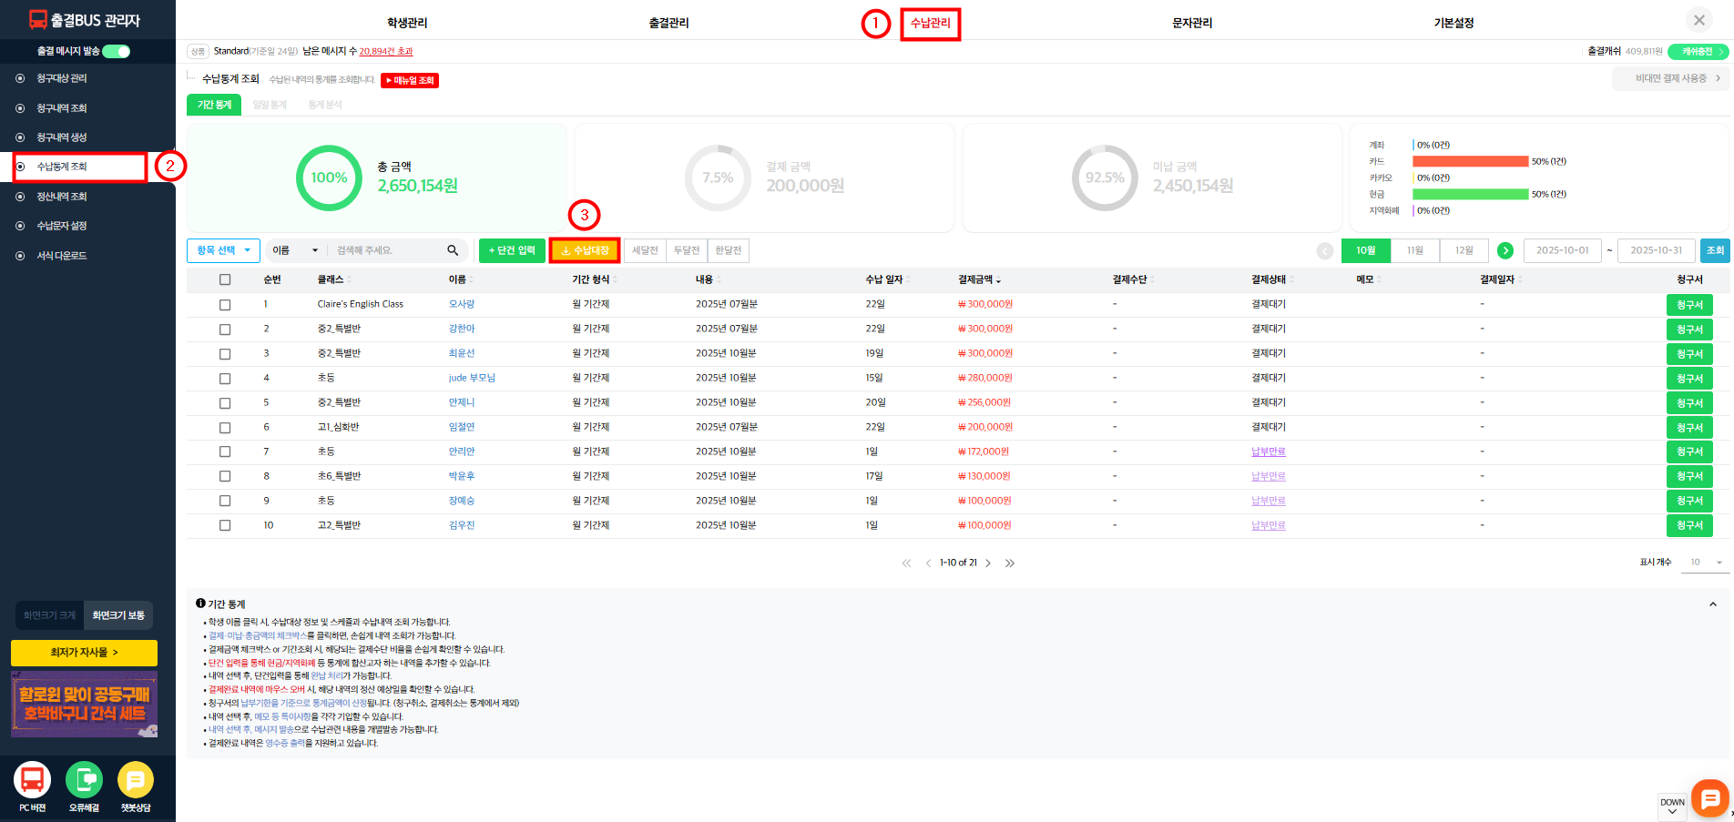Screen dimensions: 1734x822
Task: Toggle the 출결 메시지 발송 switch
Action: tap(117, 51)
